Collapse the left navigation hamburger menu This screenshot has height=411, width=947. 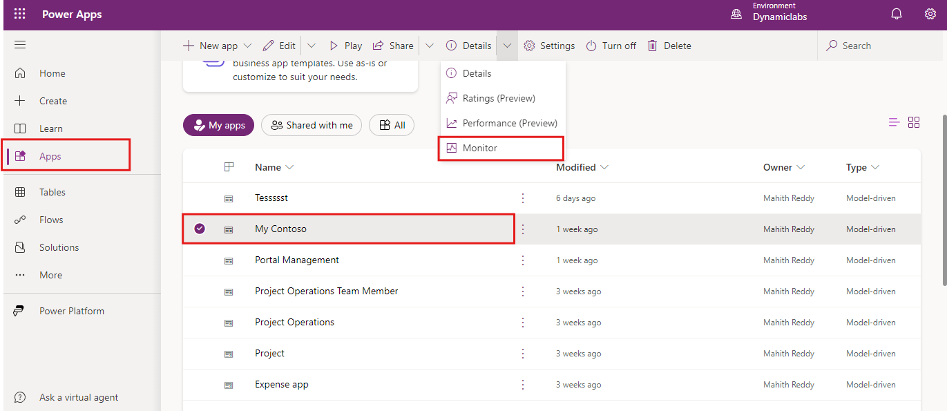pos(20,46)
